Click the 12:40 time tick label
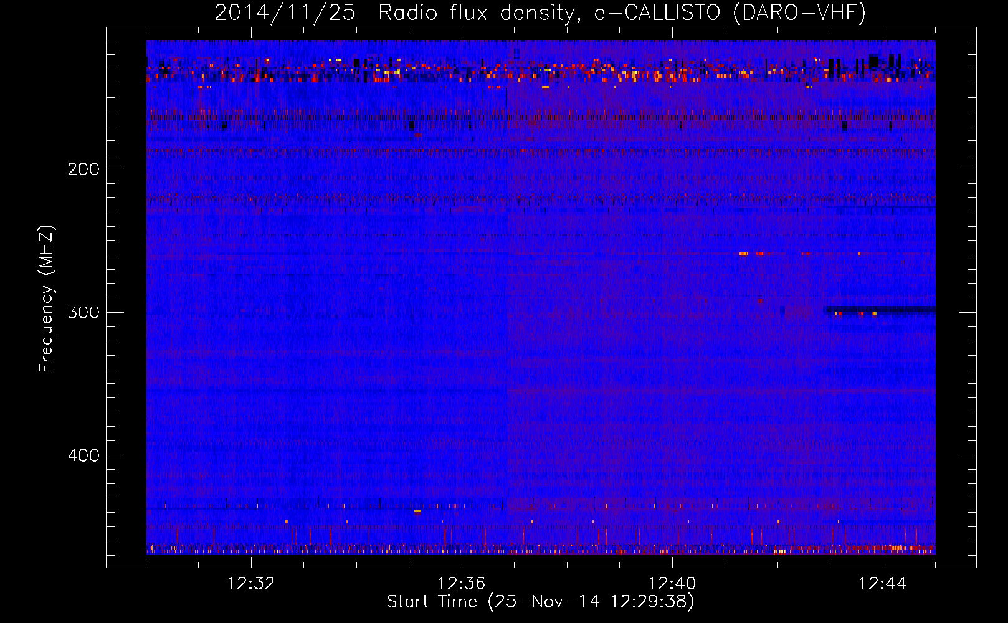The width and height of the screenshot is (1008, 623). coord(672,584)
